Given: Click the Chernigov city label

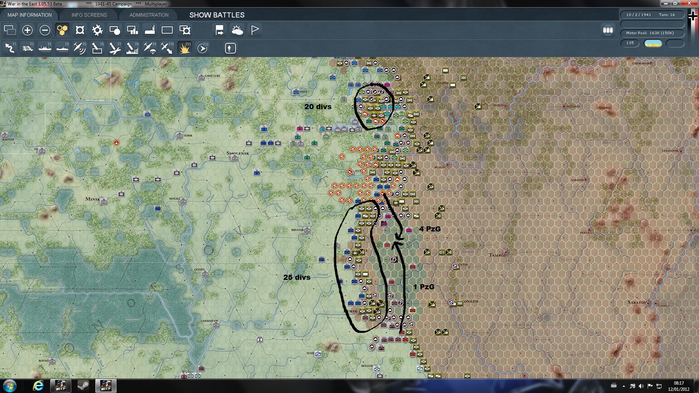Looking at the screenshot, I should tap(210, 321).
